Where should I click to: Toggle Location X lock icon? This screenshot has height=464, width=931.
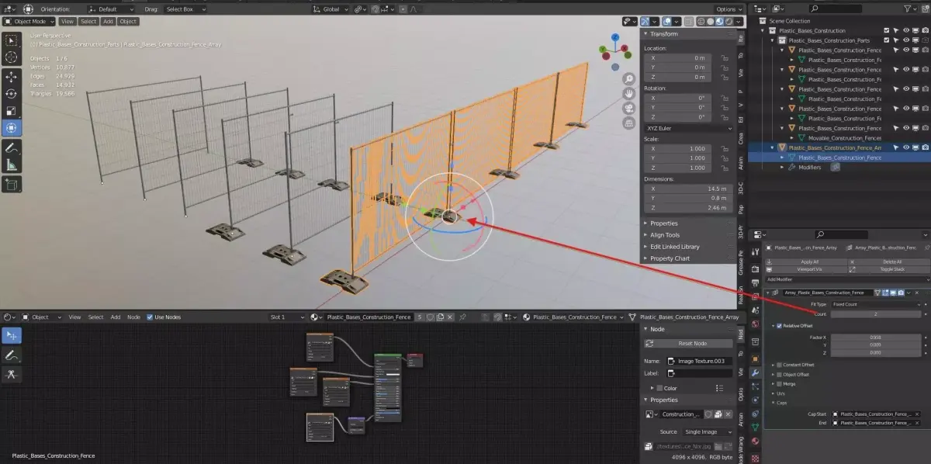click(x=723, y=58)
